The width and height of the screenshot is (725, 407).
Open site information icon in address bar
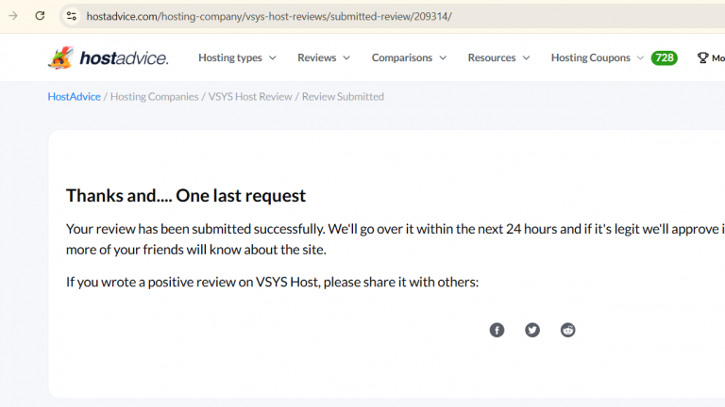(x=72, y=16)
